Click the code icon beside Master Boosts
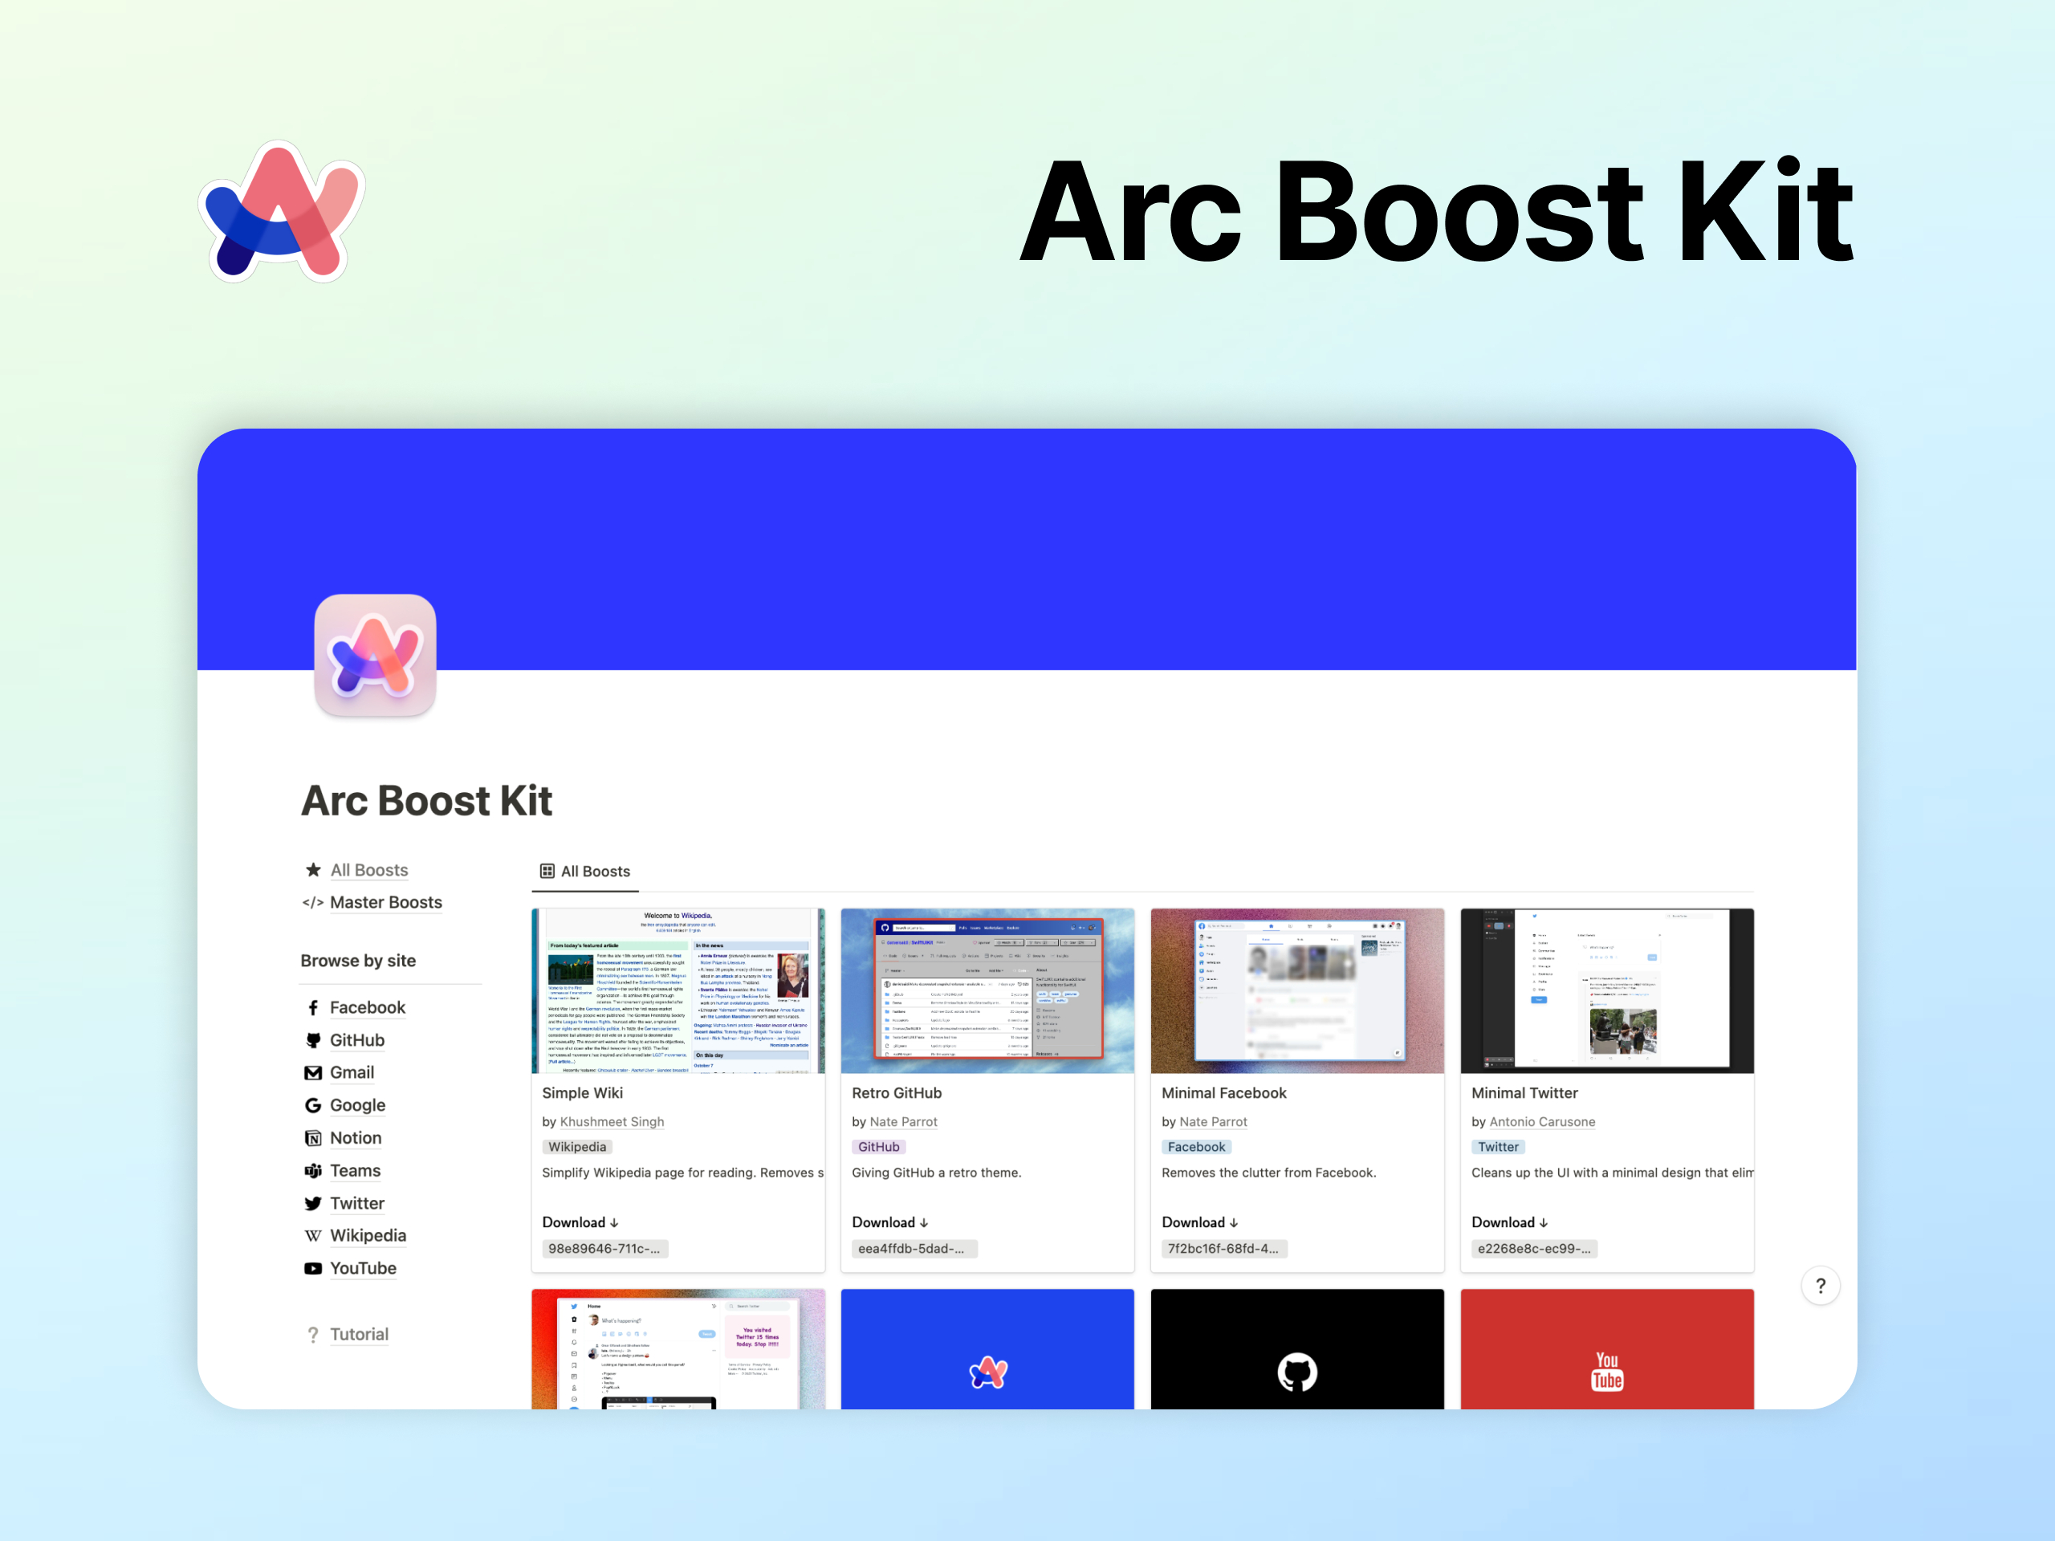 (x=313, y=903)
